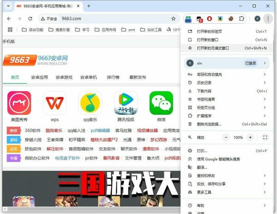Open the 酷我音乐 link
The height and width of the screenshot is (214, 277).
click(54, 131)
